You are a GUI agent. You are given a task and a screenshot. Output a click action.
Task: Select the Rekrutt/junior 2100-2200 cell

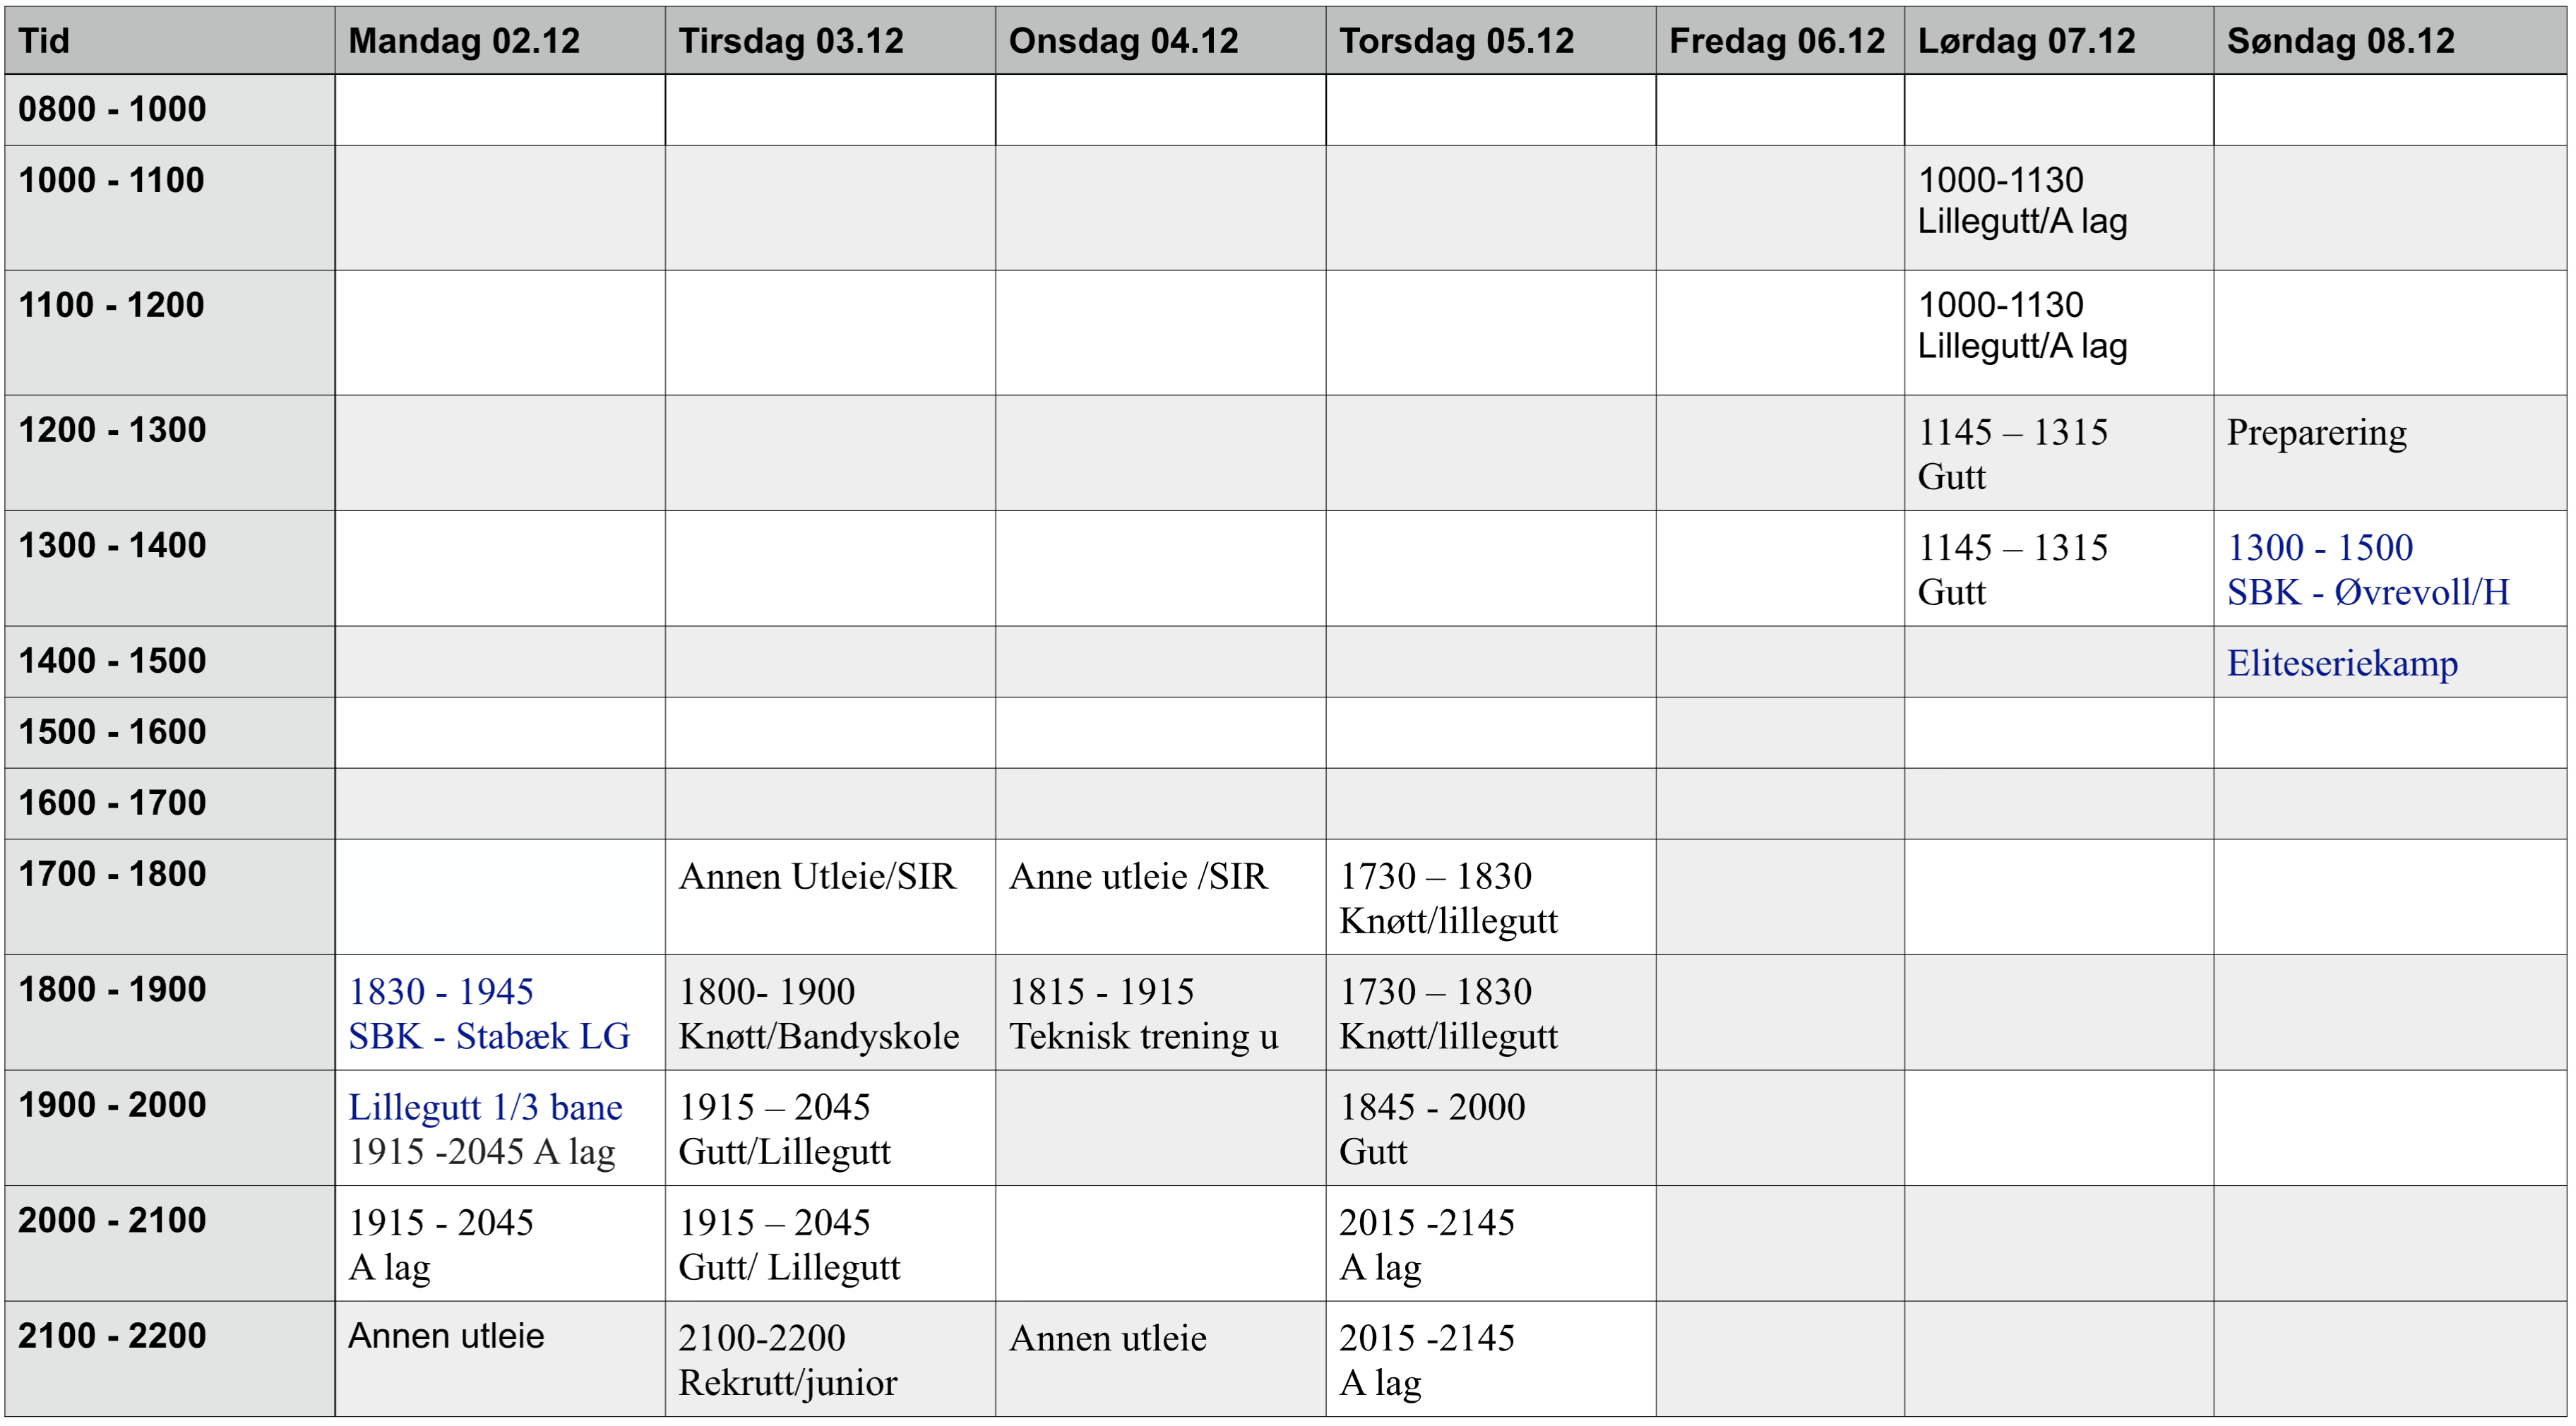(788, 1382)
